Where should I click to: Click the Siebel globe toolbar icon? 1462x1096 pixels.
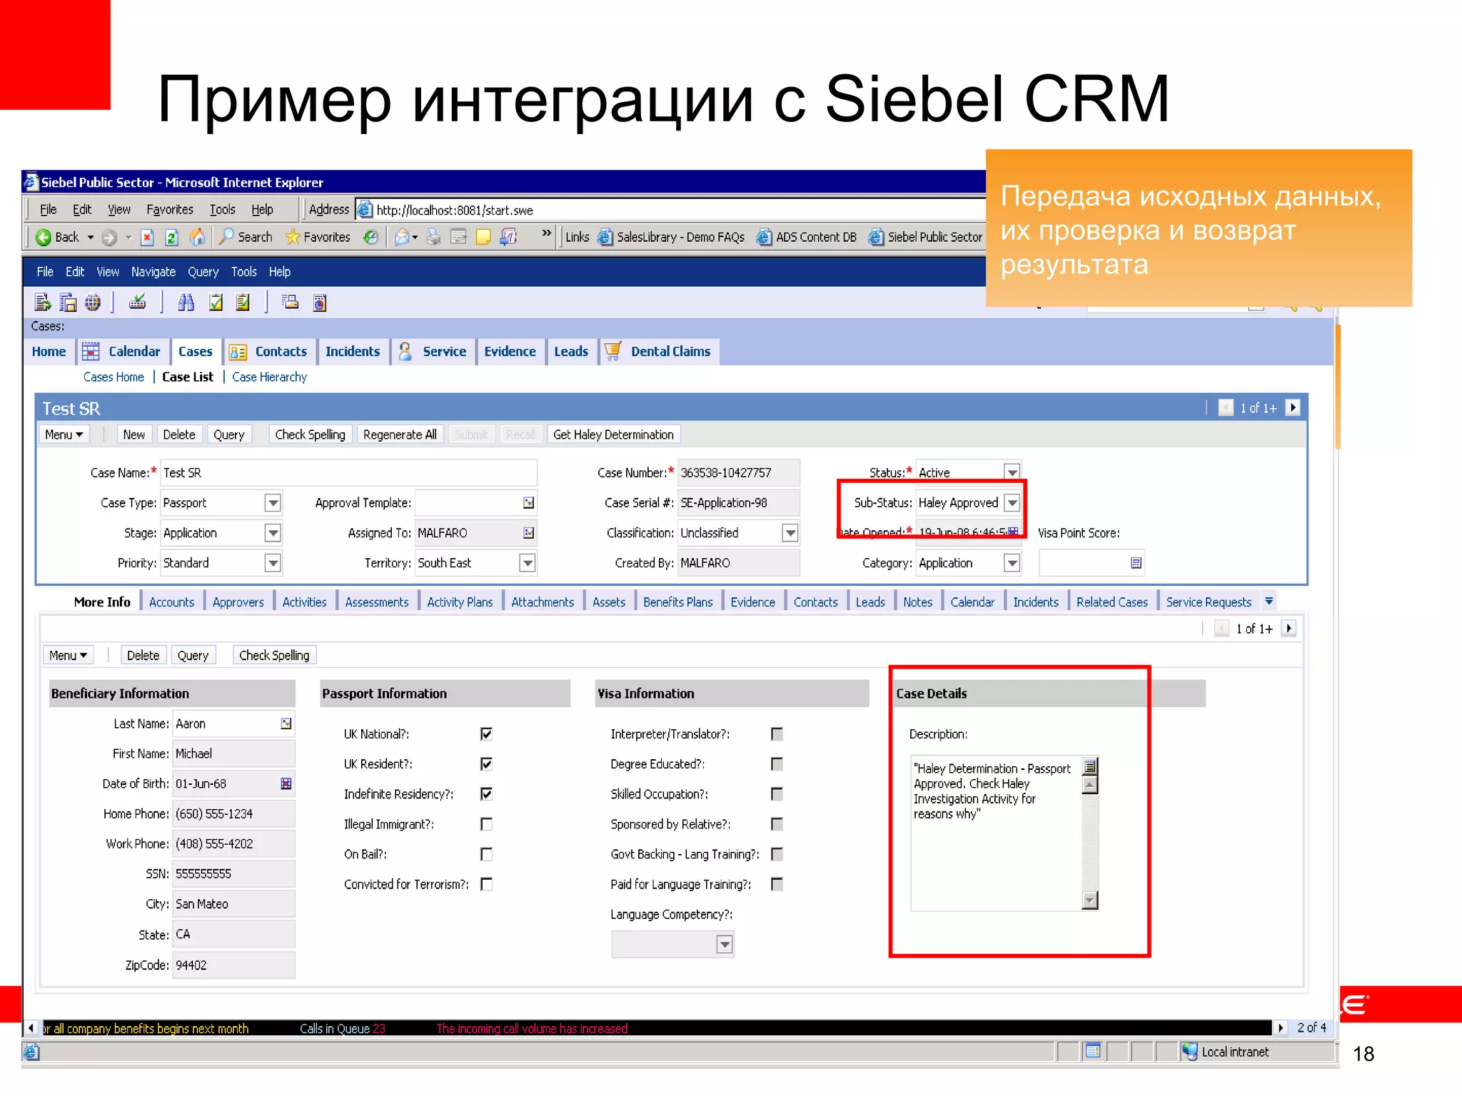click(x=93, y=303)
